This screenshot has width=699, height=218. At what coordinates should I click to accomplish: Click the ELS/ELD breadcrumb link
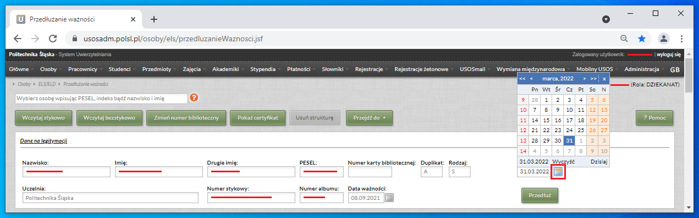[x=48, y=84]
